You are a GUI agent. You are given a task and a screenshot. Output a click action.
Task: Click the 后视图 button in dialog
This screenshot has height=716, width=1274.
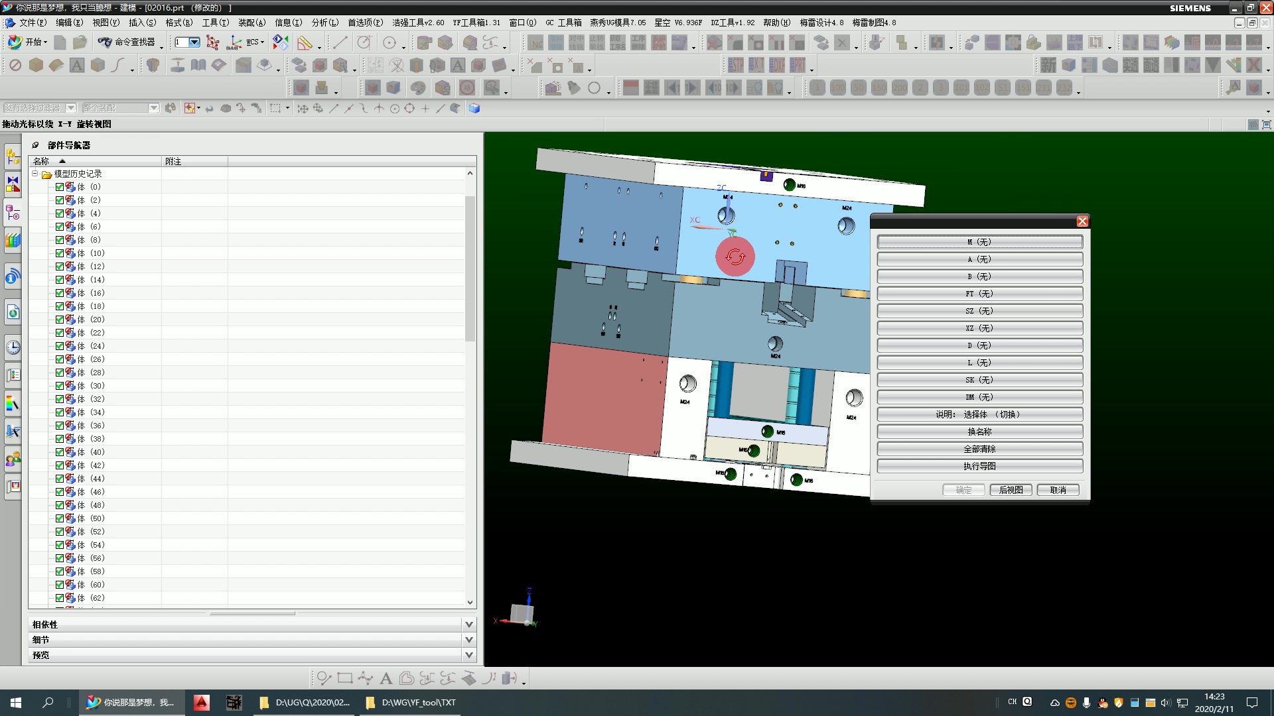click(x=1011, y=490)
